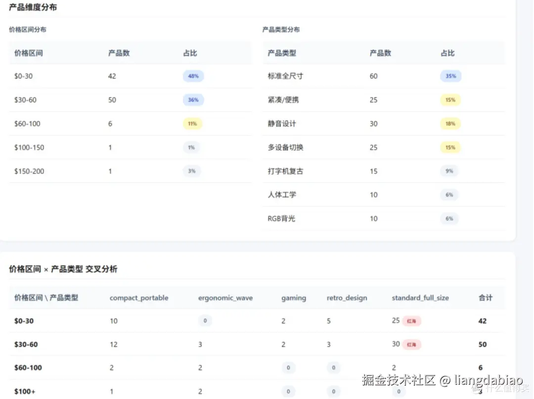Click the 1% share badge
The image size is (534, 399).
(x=191, y=147)
